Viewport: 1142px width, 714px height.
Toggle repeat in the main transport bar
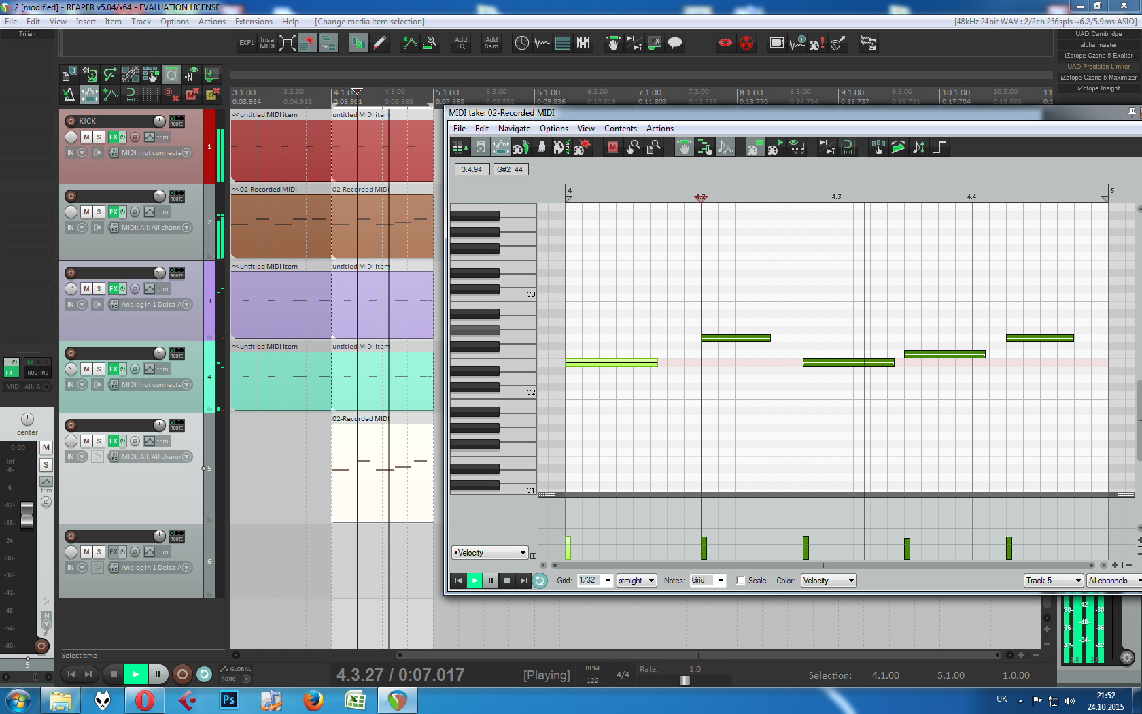[204, 675]
